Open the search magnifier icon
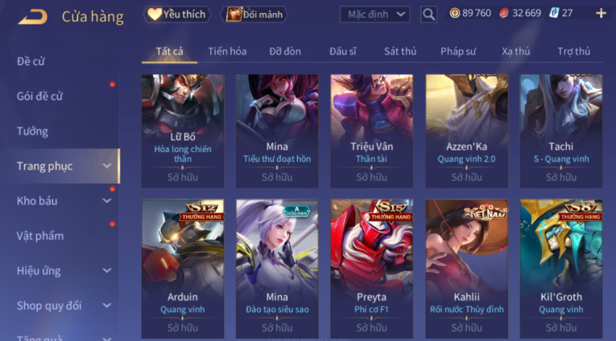 pos(428,14)
